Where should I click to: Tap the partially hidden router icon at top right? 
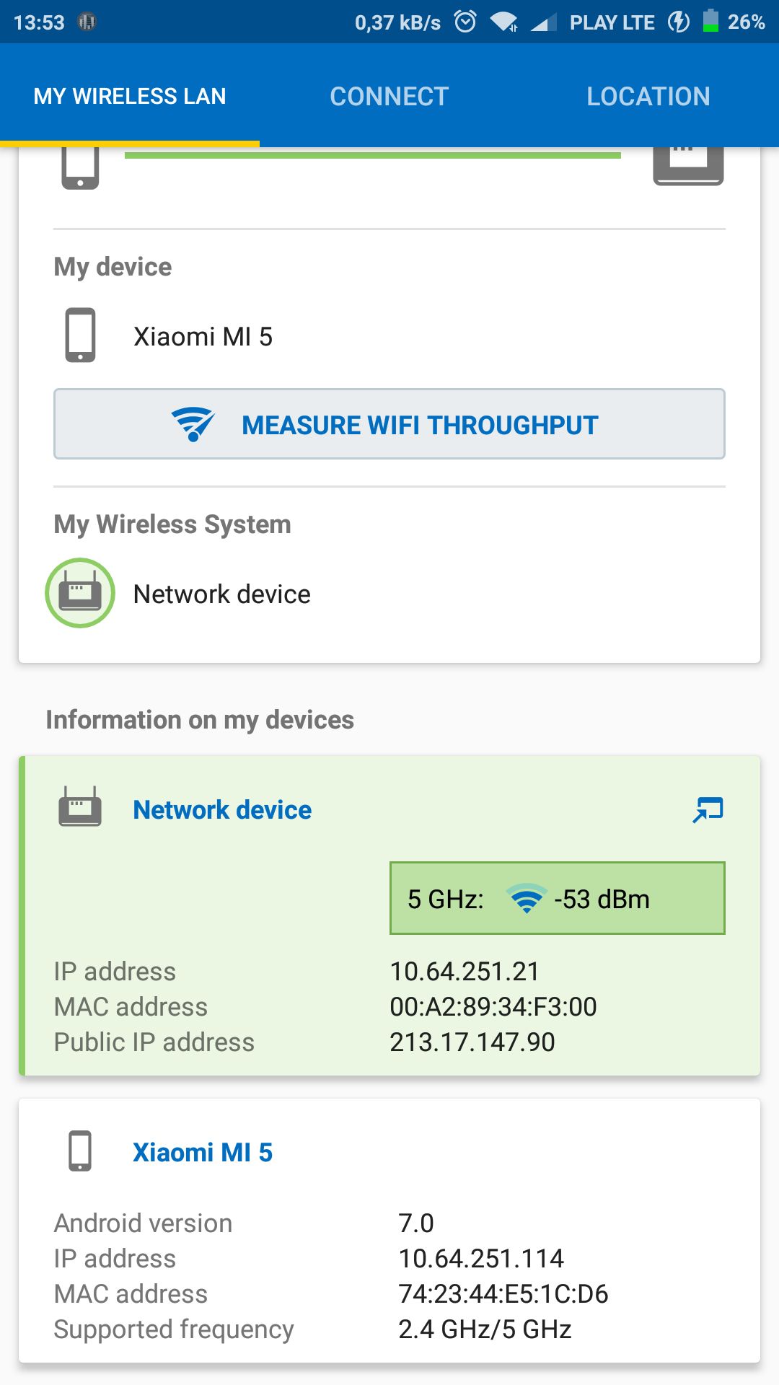point(689,167)
